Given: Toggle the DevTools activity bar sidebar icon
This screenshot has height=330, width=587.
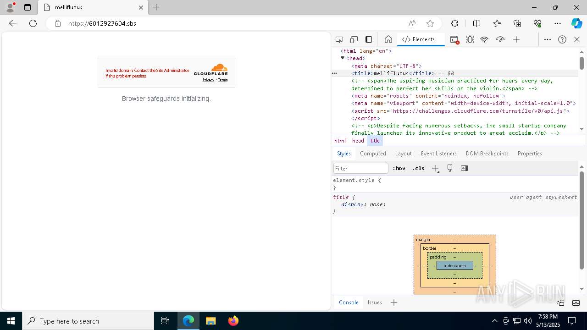Looking at the screenshot, I should pyautogui.click(x=369, y=39).
